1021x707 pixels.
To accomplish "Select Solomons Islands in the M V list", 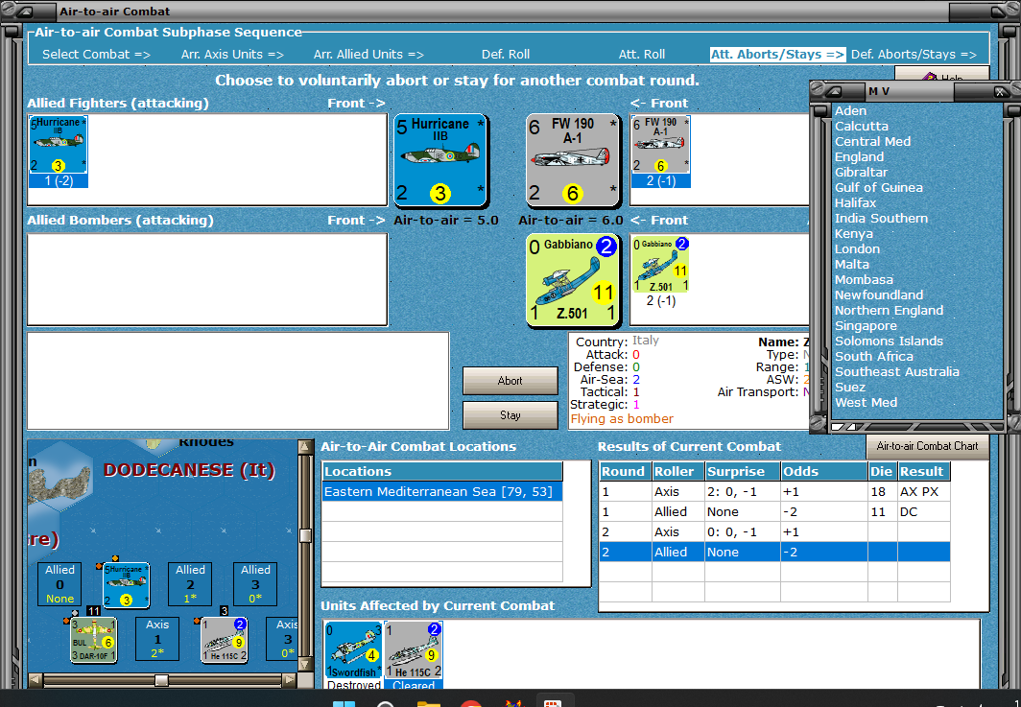I will click(889, 342).
